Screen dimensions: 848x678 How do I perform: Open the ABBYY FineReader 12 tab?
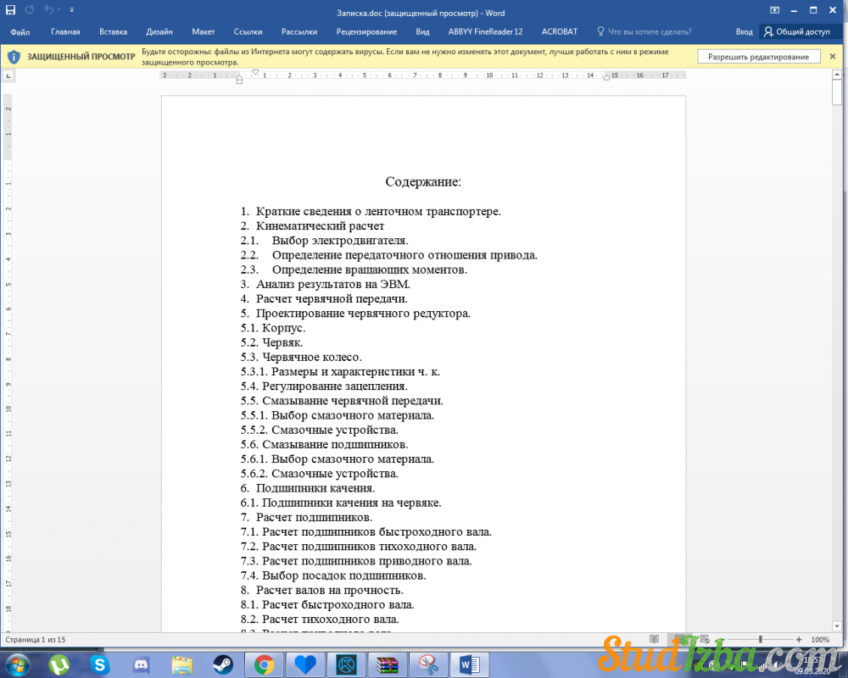pyautogui.click(x=485, y=32)
